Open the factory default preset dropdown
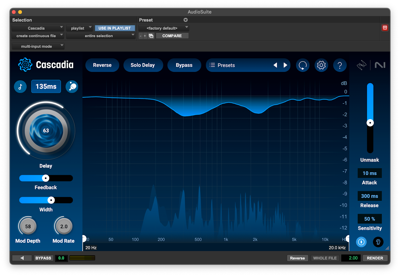This screenshot has height=276, width=400. click(164, 28)
